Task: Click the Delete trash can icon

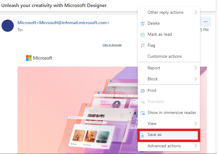Action: coord(142,24)
